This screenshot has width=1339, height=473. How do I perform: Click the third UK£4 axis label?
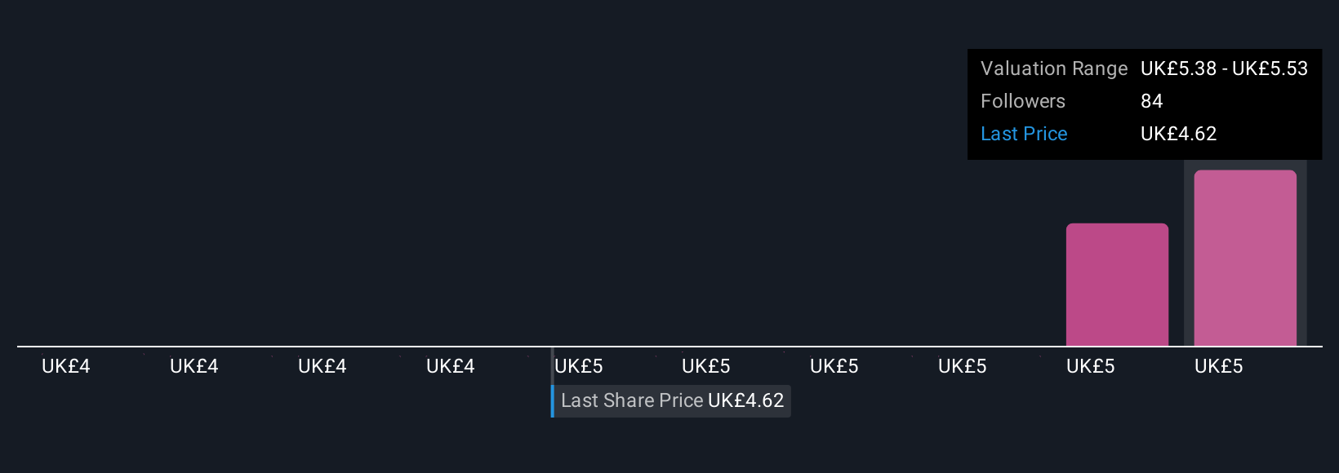pyautogui.click(x=323, y=366)
